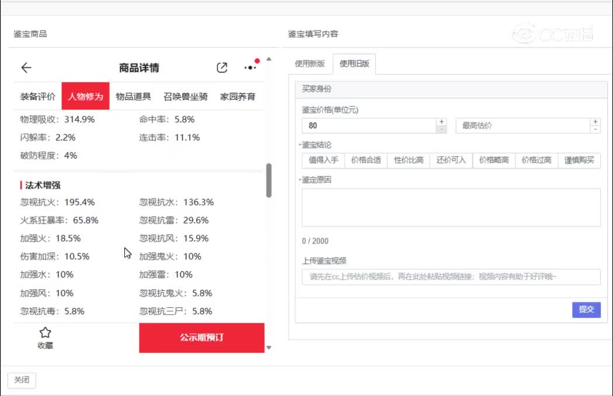
Task: Submit the appraisal via 提交 button
Action: coord(586,310)
